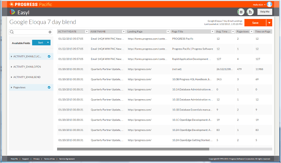Screen dimensions: 281x163
Task: Open the ACTIVITYDATE column filter dropdown
Action: pyautogui.click(x=87, y=31)
